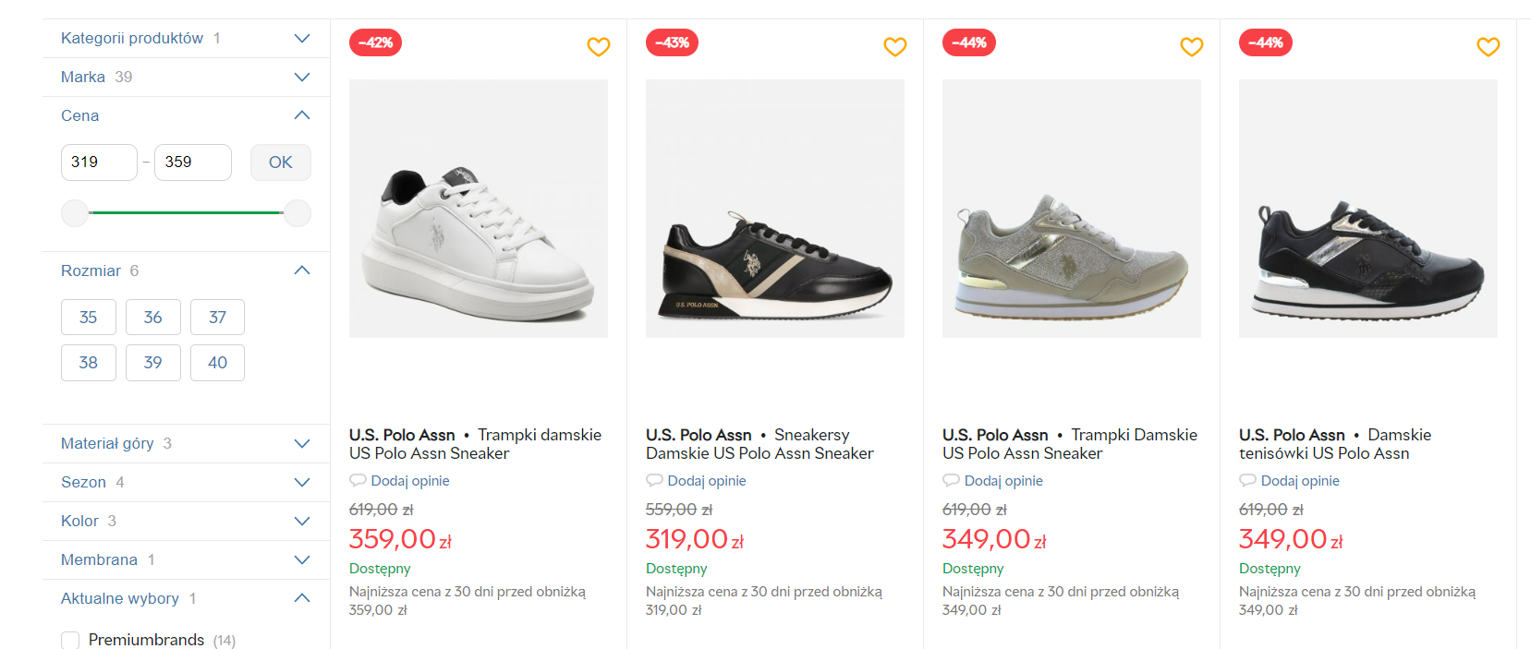Favorite the black sneaker with -43% discount
The width and height of the screenshot is (1531, 649).
point(895,46)
